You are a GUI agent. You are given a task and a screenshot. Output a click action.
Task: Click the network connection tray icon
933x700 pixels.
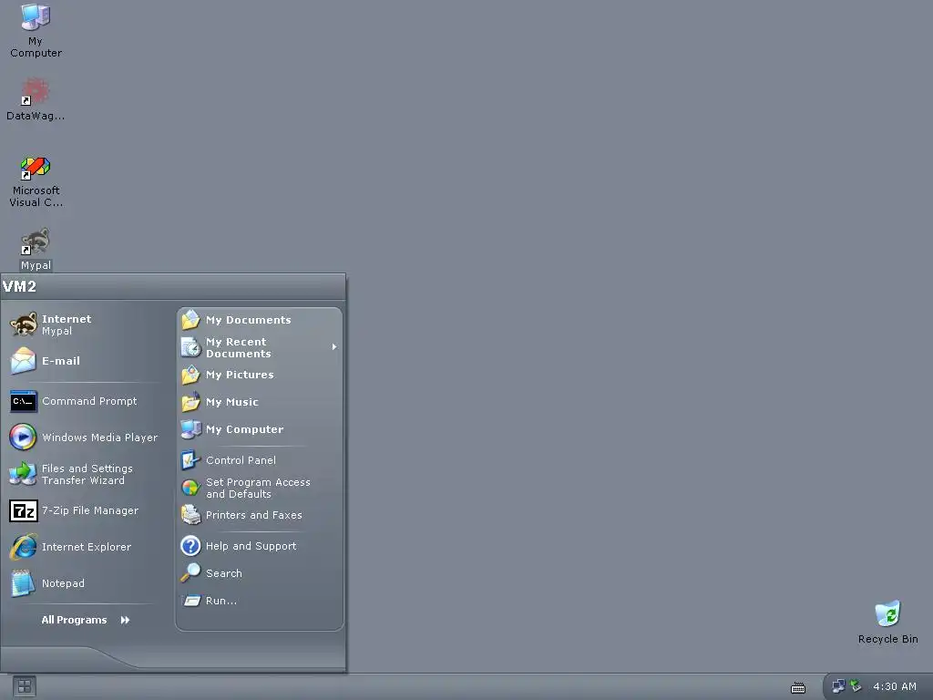[838, 686]
